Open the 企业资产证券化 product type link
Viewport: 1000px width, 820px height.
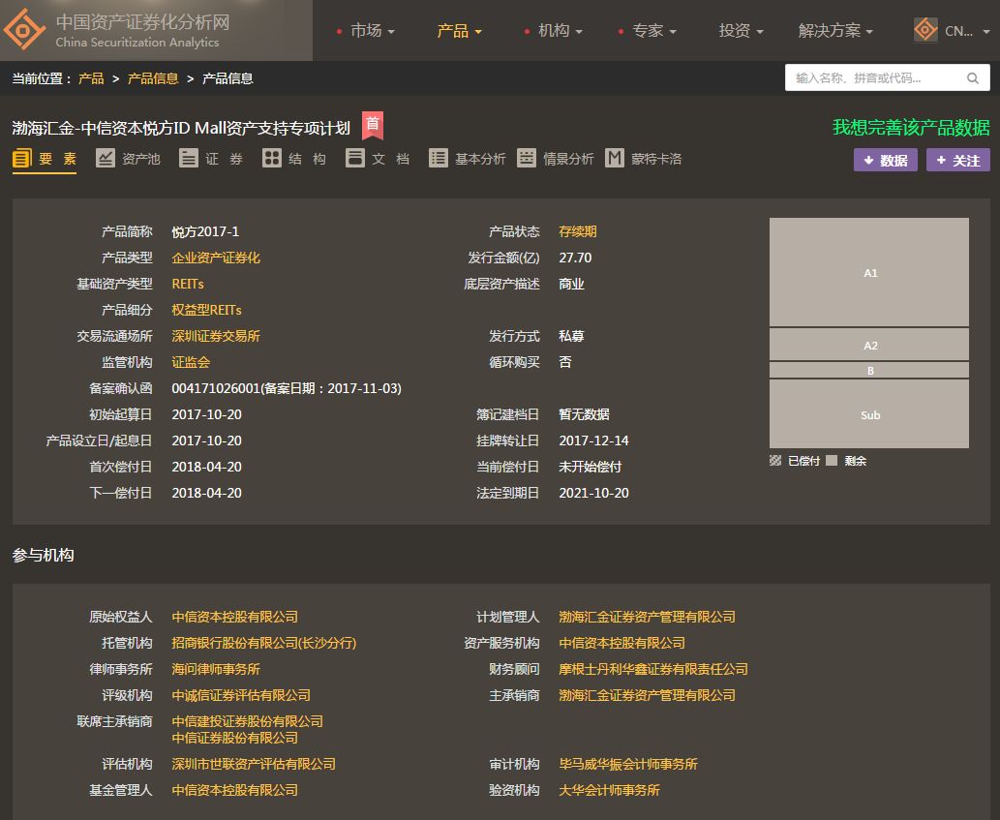(216, 258)
